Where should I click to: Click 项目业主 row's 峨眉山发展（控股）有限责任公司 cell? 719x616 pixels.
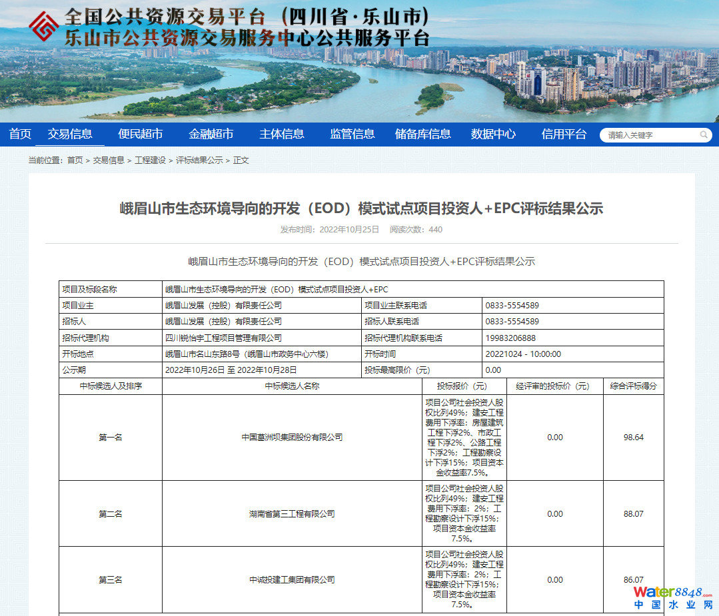262,305
